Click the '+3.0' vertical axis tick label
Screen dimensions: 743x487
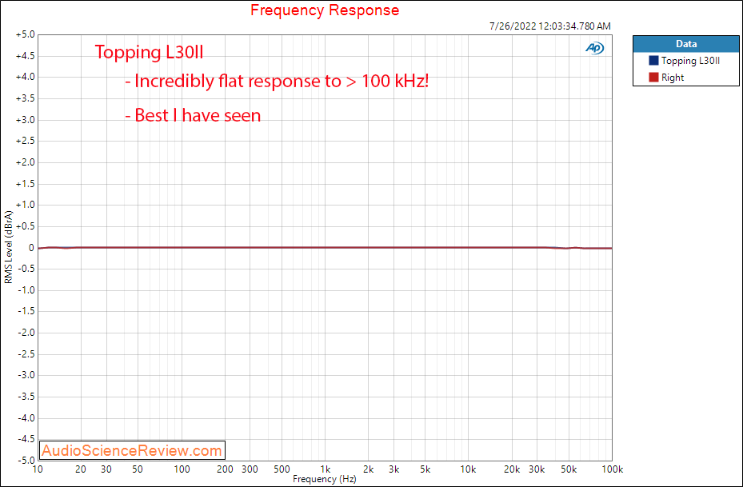[25, 120]
